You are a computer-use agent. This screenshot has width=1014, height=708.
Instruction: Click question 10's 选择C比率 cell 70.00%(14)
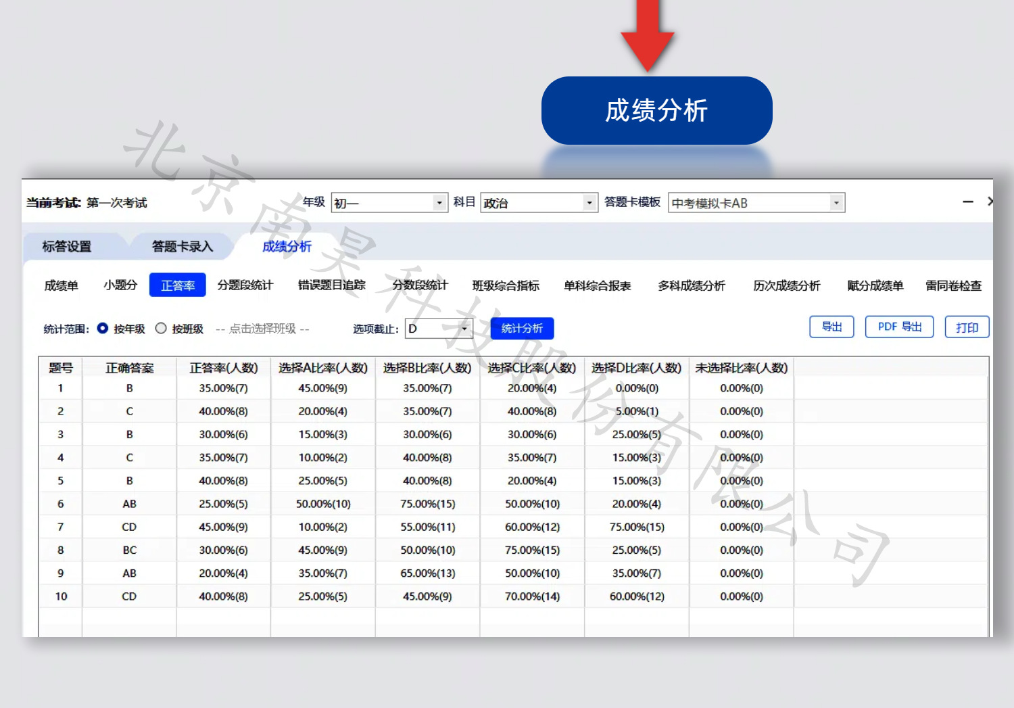pos(532,596)
